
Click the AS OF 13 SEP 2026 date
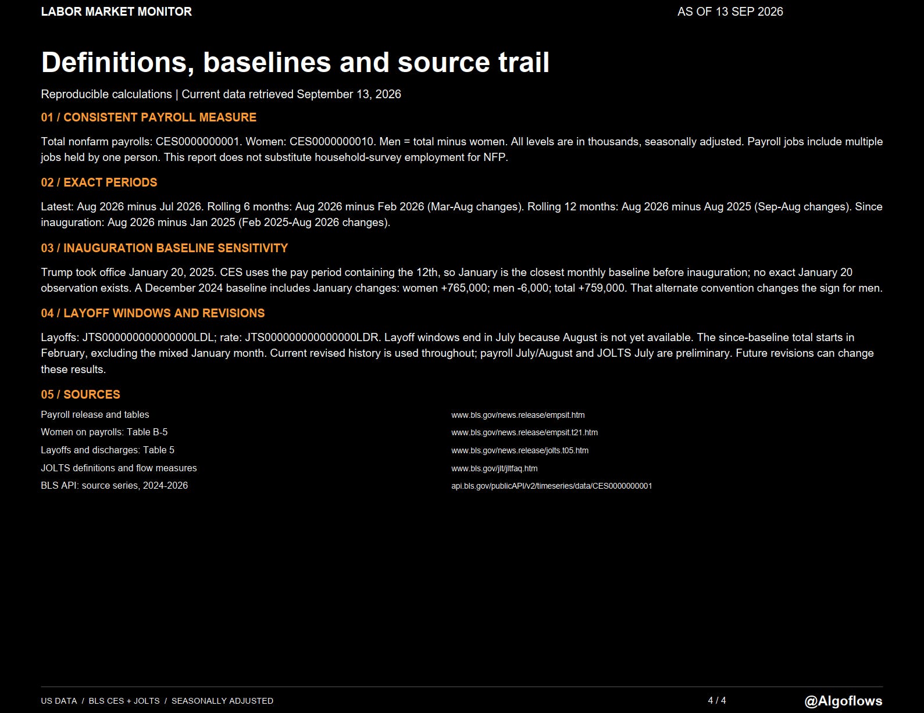730,12
